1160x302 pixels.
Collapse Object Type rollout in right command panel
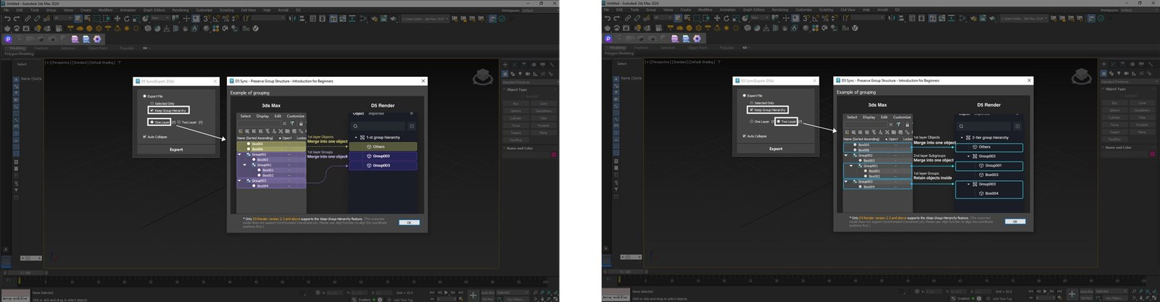point(1116,89)
